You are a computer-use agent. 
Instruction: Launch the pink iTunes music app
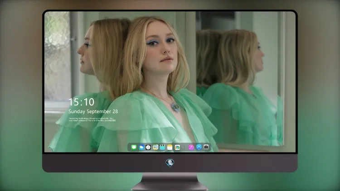pyautogui.click(x=191, y=147)
